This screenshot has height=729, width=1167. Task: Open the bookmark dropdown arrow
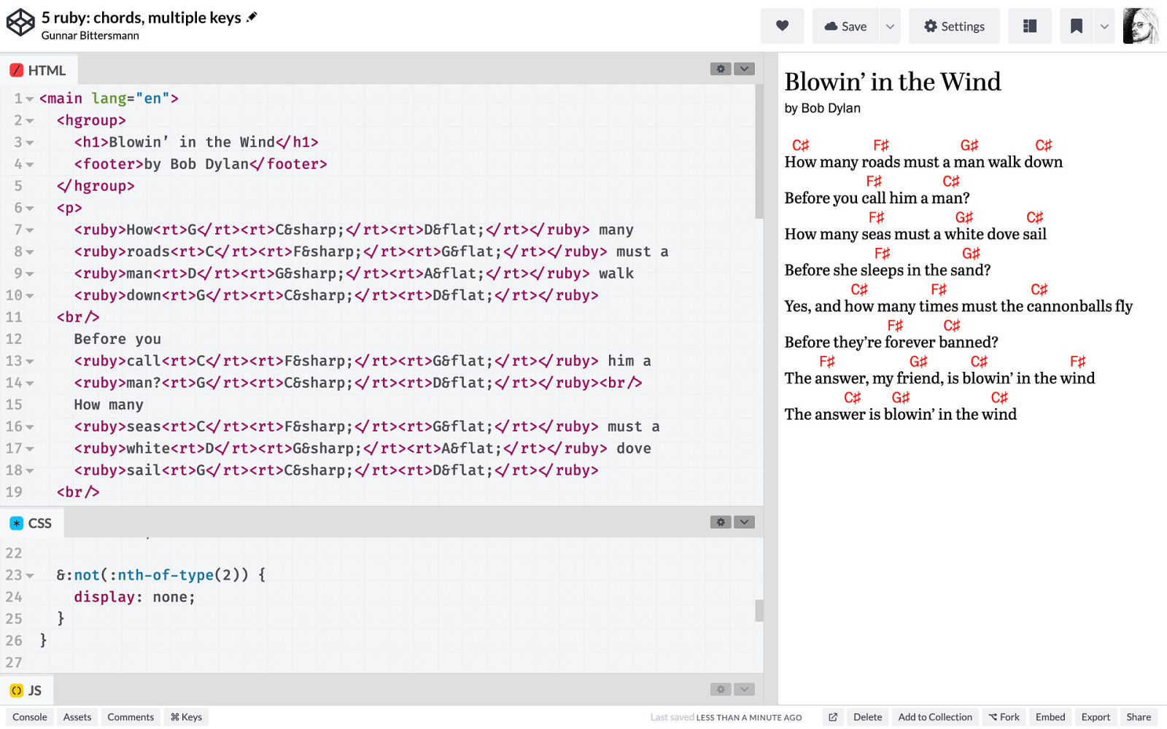click(x=1104, y=26)
